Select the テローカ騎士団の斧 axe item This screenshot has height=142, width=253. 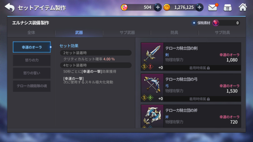(191, 116)
